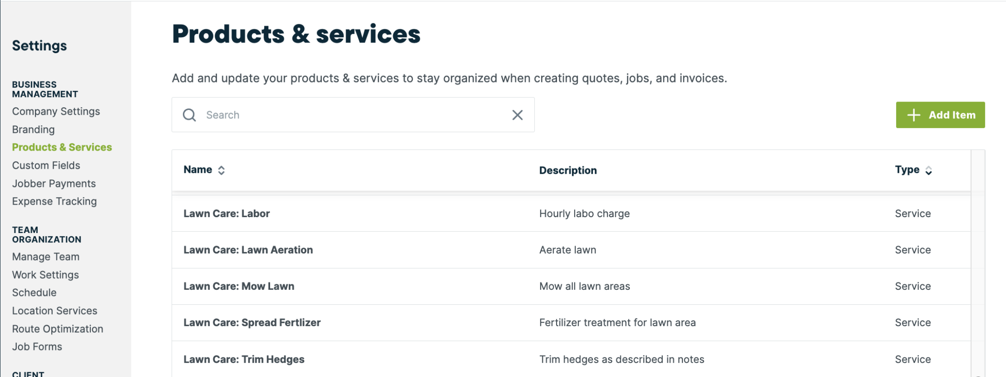Open Custom Fields settings
The height and width of the screenshot is (377, 1006).
coord(46,165)
